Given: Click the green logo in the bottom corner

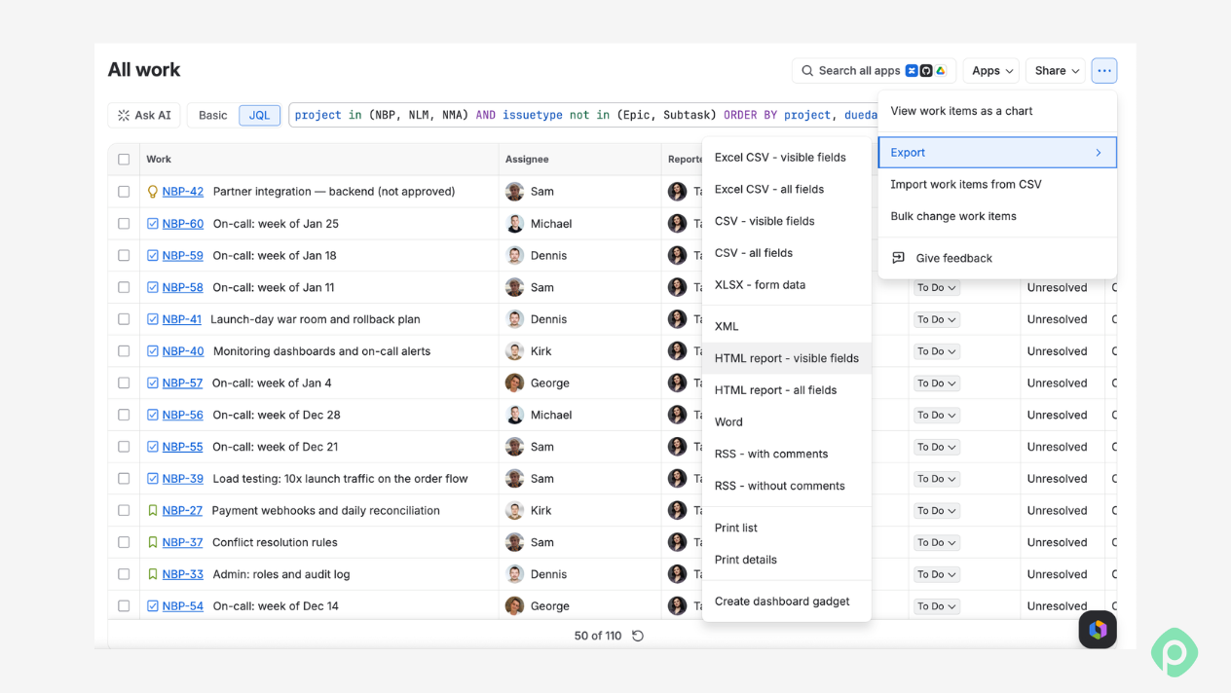Looking at the screenshot, I should pyautogui.click(x=1175, y=652).
